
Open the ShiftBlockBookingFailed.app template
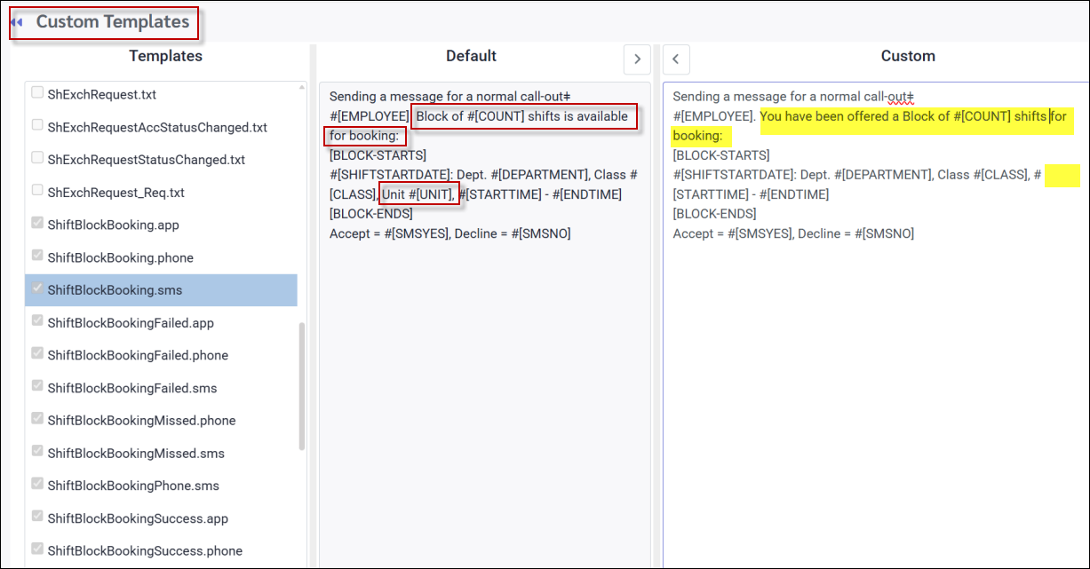tap(131, 323)
